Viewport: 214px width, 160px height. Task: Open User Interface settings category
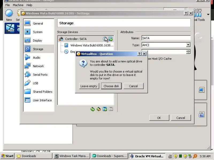39,100
